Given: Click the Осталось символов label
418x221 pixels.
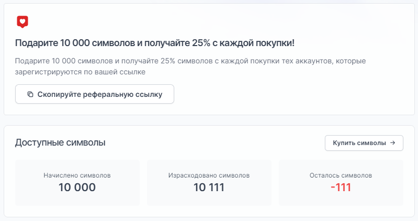Looking at the screenshot, I should pyautogui.click(x=341, y=175).
